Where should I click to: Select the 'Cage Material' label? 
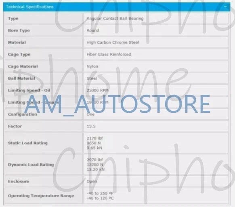click(23, 66)
